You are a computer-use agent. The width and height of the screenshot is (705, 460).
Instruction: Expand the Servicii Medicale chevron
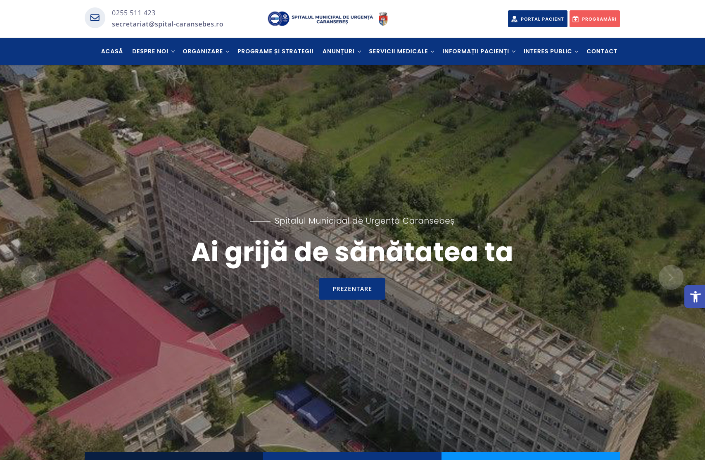point(432,52)
